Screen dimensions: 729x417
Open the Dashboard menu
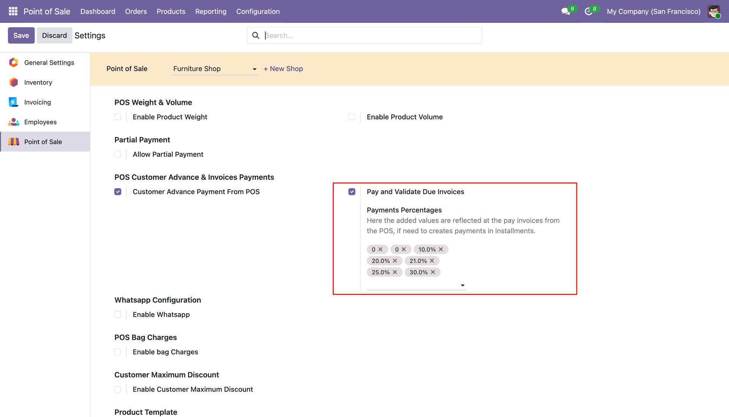click(x=98, y=11)
